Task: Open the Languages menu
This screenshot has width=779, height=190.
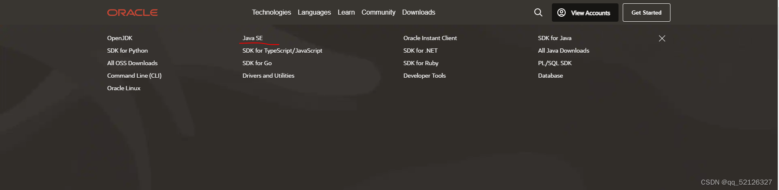Action: [314, 13]
